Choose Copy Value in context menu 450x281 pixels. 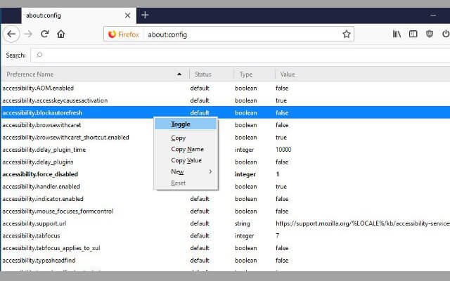click(186, 160)
